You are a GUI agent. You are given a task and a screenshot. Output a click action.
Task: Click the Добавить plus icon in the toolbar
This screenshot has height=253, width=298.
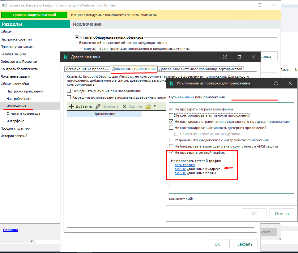pyautogui.click(x=71, y=106)
